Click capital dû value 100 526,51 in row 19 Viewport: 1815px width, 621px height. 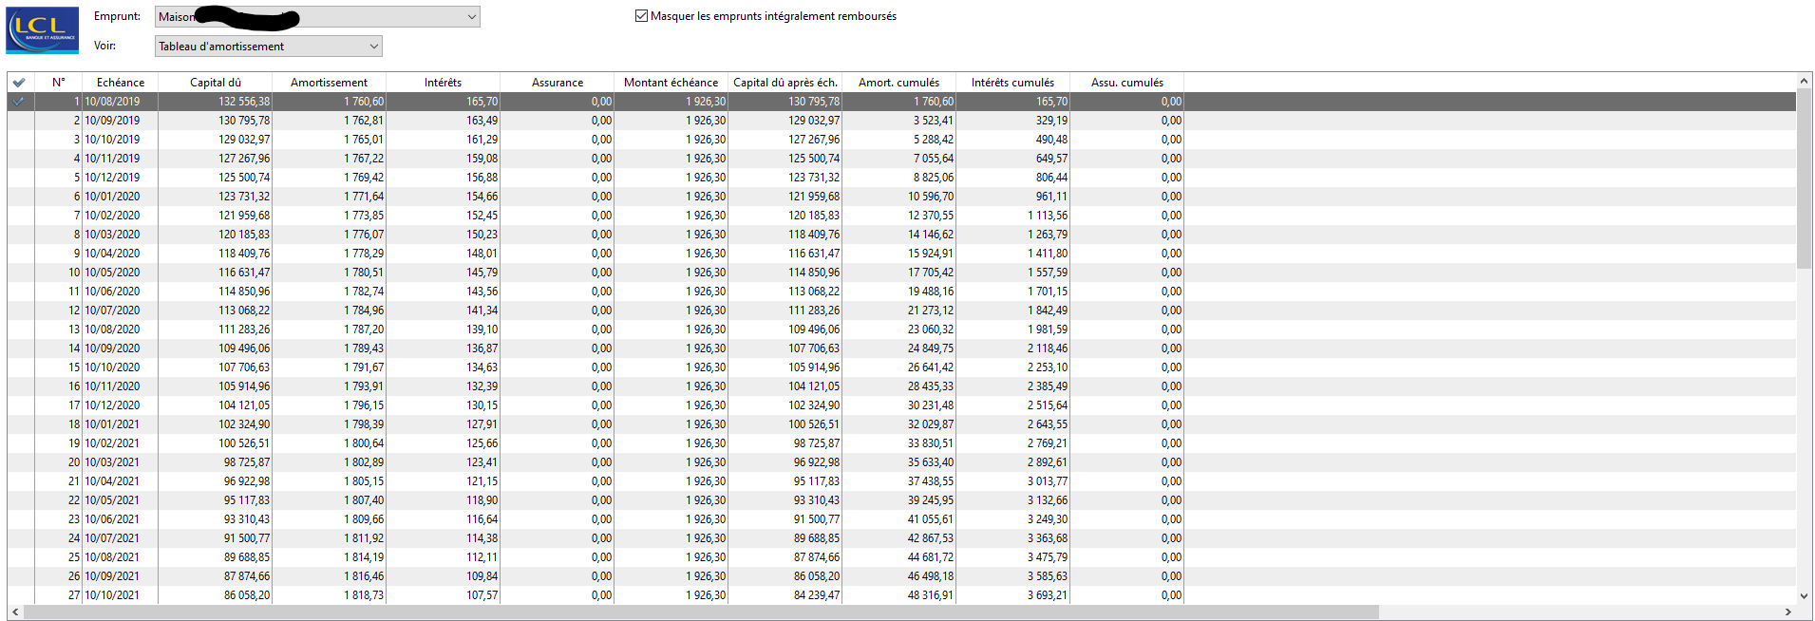click(244, 443)
